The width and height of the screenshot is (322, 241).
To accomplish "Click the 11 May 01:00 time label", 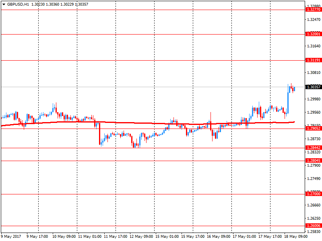I will 90,237.
